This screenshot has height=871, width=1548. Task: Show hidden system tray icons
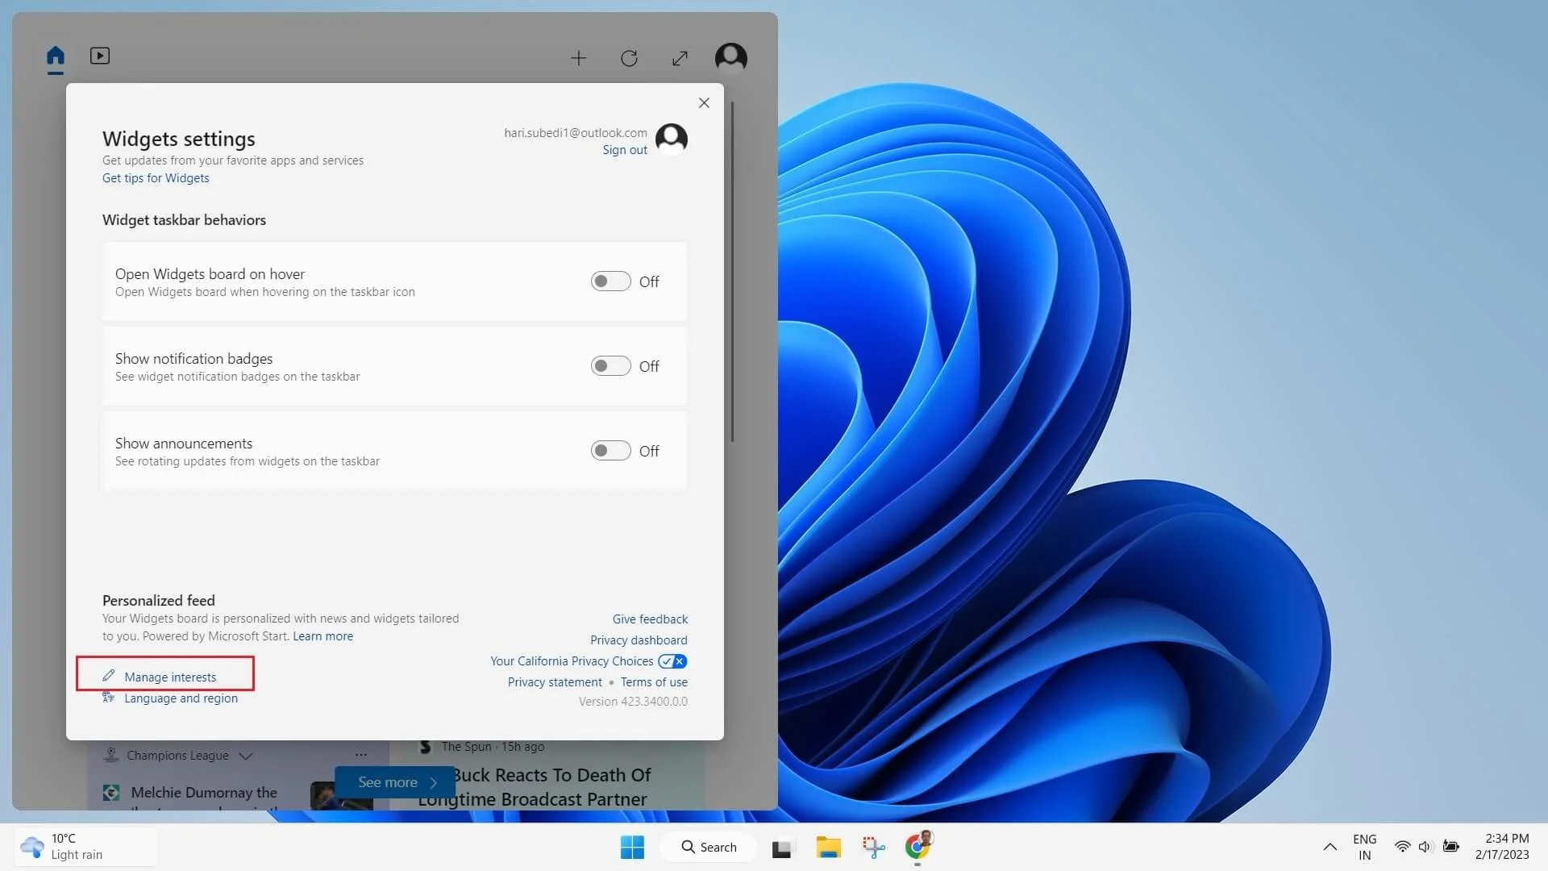click(x=1330, y=847)
